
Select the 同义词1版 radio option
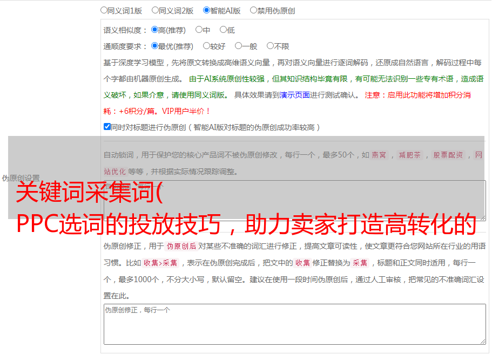tap(104, 10)
